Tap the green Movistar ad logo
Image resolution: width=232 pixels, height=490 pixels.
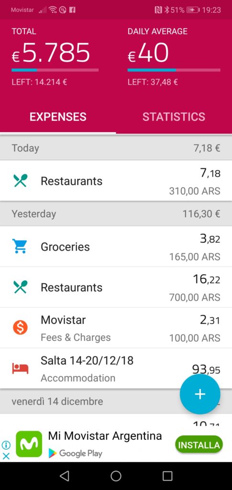point(29,444)
